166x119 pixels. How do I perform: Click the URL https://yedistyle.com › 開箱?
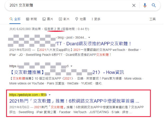(28, 95)
